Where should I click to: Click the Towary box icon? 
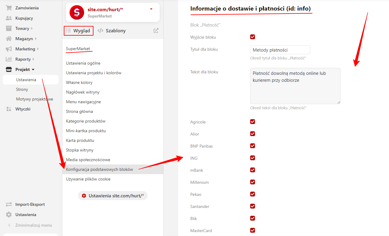9,28
